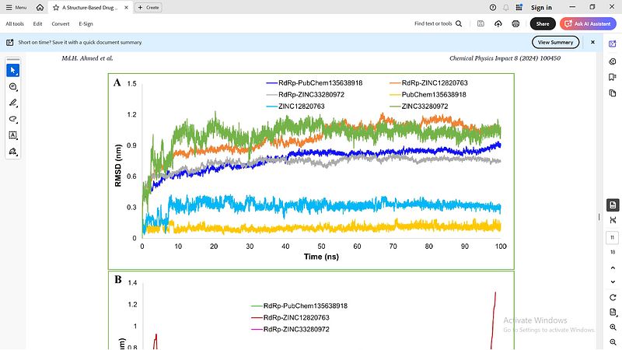The width and height of the screenshot is (622, 350).
Task: Star the document tab as favorite
Action: (56, 7)
